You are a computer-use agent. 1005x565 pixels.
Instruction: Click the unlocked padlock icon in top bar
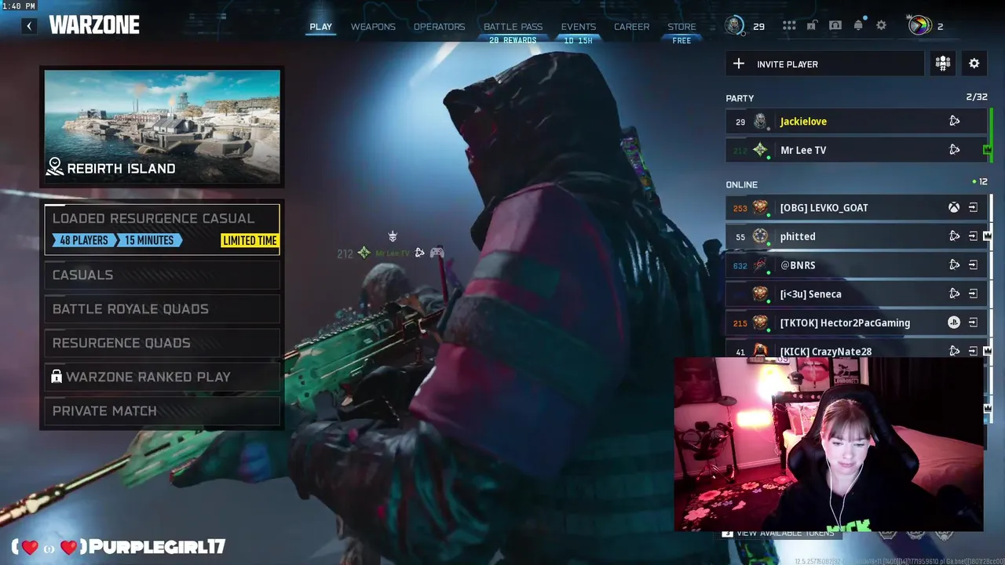[x=812, y=26]
